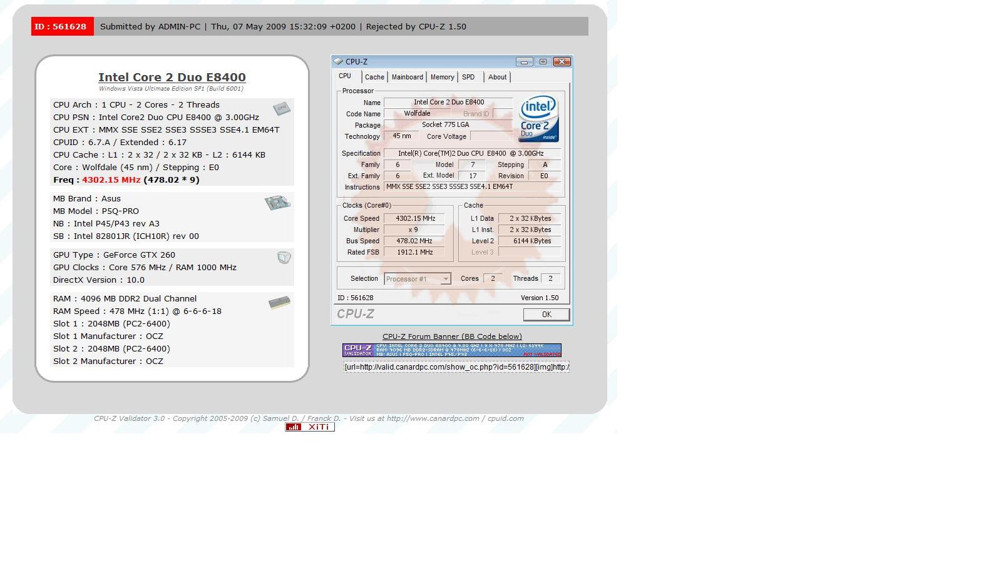Switch to the CPU tab
Screen dimensions: 1006x561
pos(345,76)
